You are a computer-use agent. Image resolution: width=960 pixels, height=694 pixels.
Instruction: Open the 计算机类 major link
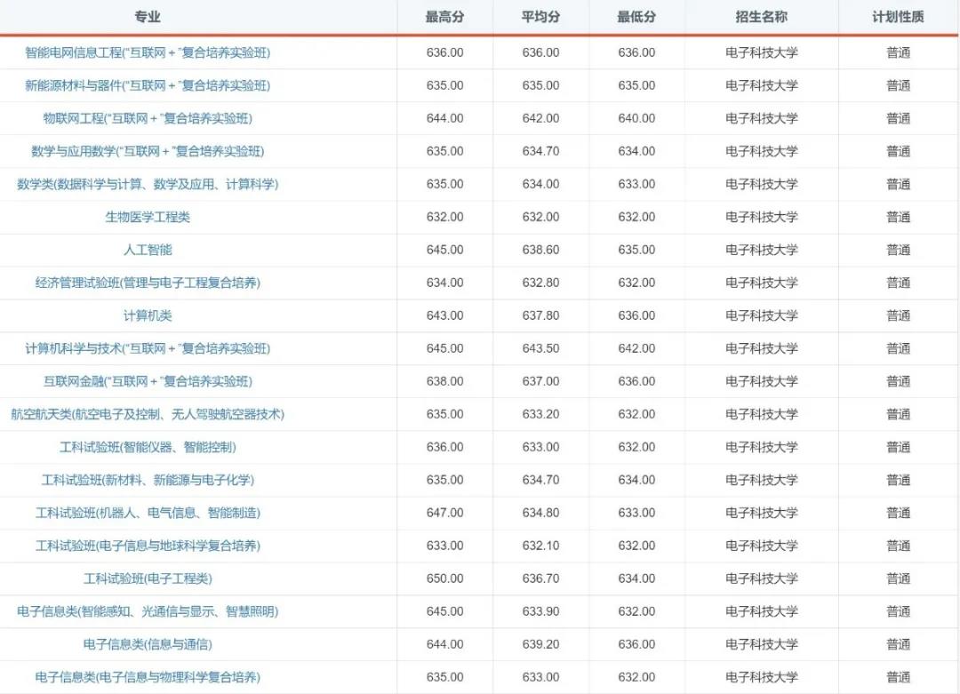click(147, 315)
